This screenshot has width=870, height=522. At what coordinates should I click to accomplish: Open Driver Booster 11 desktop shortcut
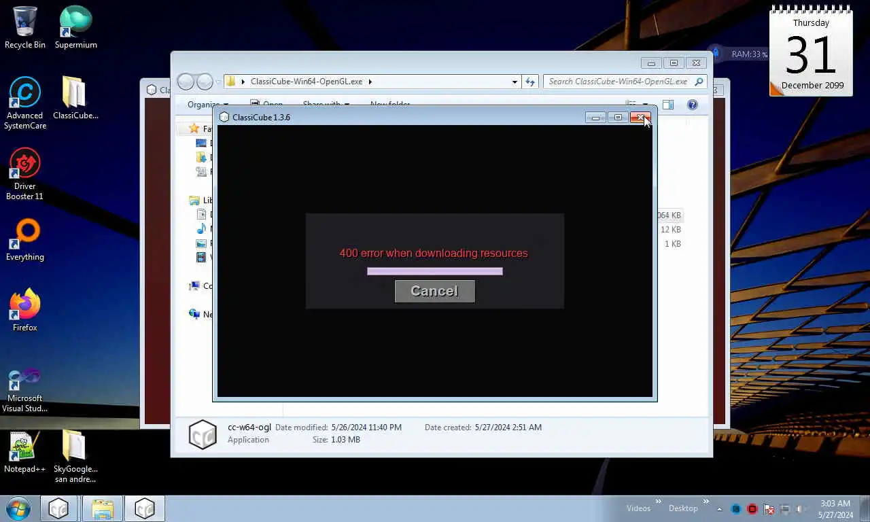pos(25,175)
